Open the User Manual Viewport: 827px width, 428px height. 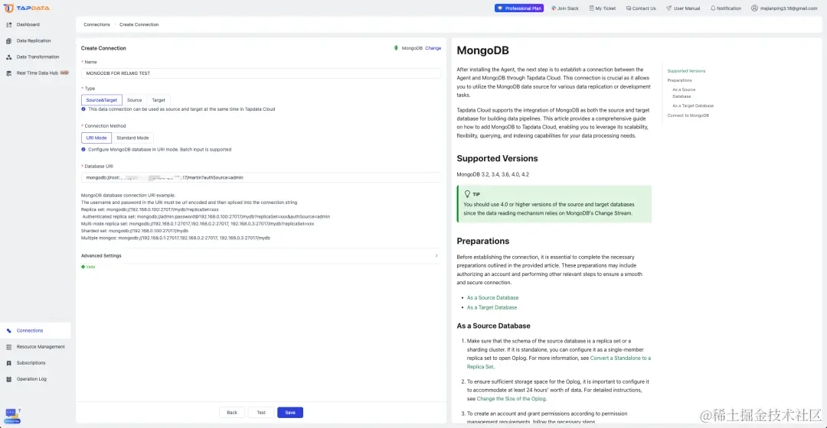click(683, 8)
